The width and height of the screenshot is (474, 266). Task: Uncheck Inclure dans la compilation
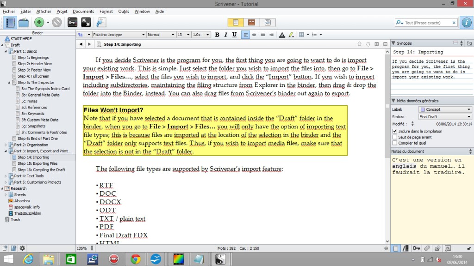pyautogui.click(x=395, y=131)
